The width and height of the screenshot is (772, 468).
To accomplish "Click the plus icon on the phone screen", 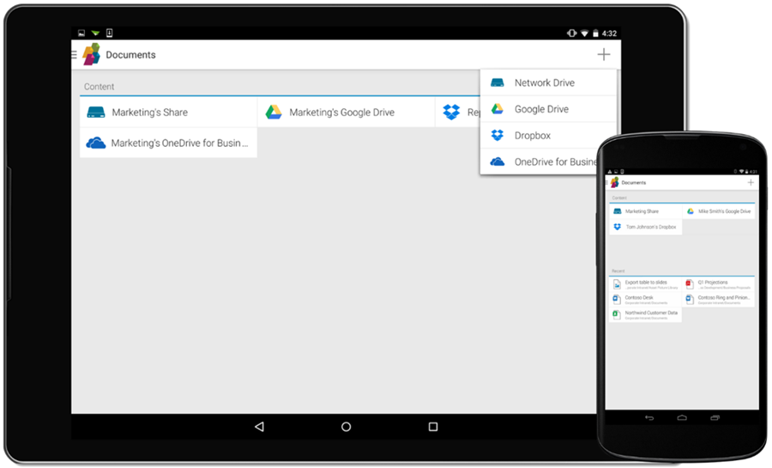I will coord(751,182).
